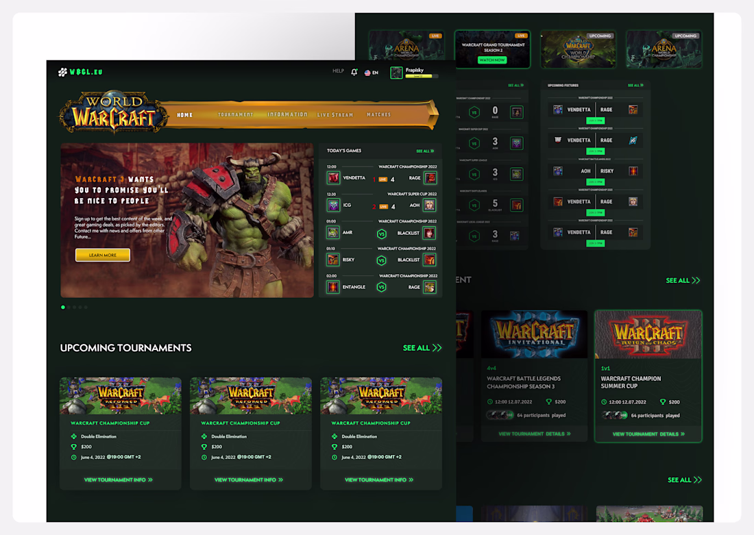
Task: Click the LEARN MORE button
Action: 102,255
